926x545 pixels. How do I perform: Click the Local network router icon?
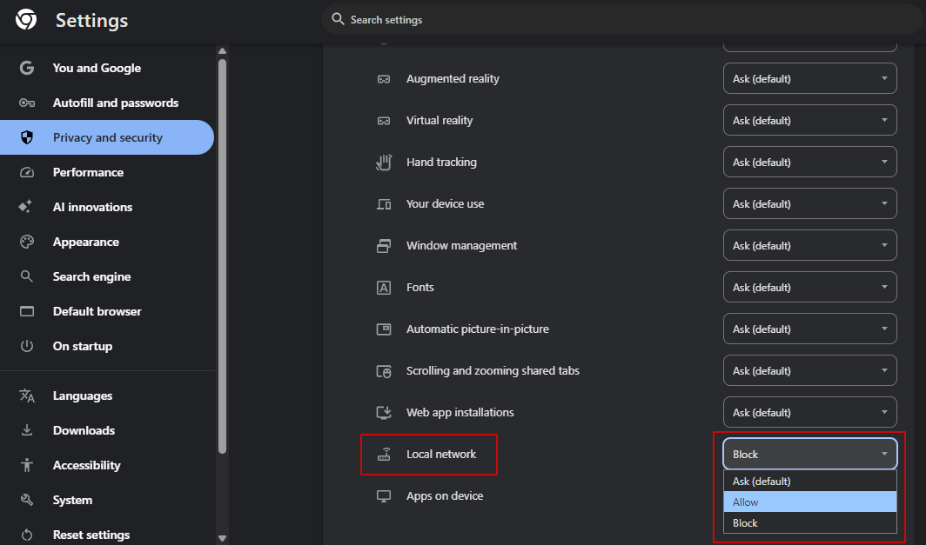[x=384, y=454]
